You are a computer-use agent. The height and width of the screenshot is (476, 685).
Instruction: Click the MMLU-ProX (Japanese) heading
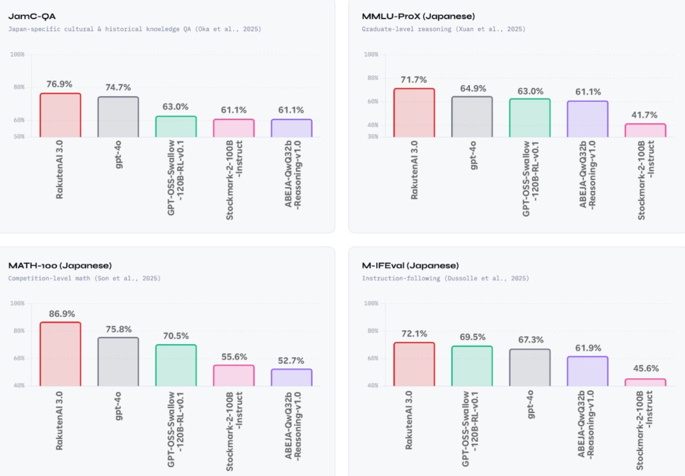(x=418, y=16)
